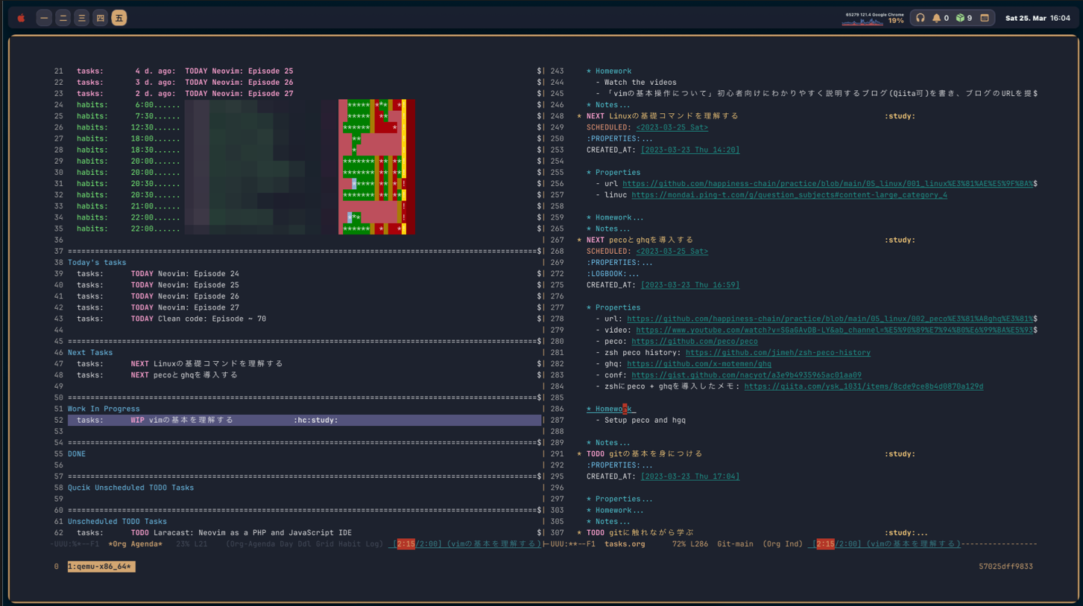Image resolution: width=1083 pixels, height=606 pixels.
Task: Open the x-motemen/ghq link
Action: [699, 363]
